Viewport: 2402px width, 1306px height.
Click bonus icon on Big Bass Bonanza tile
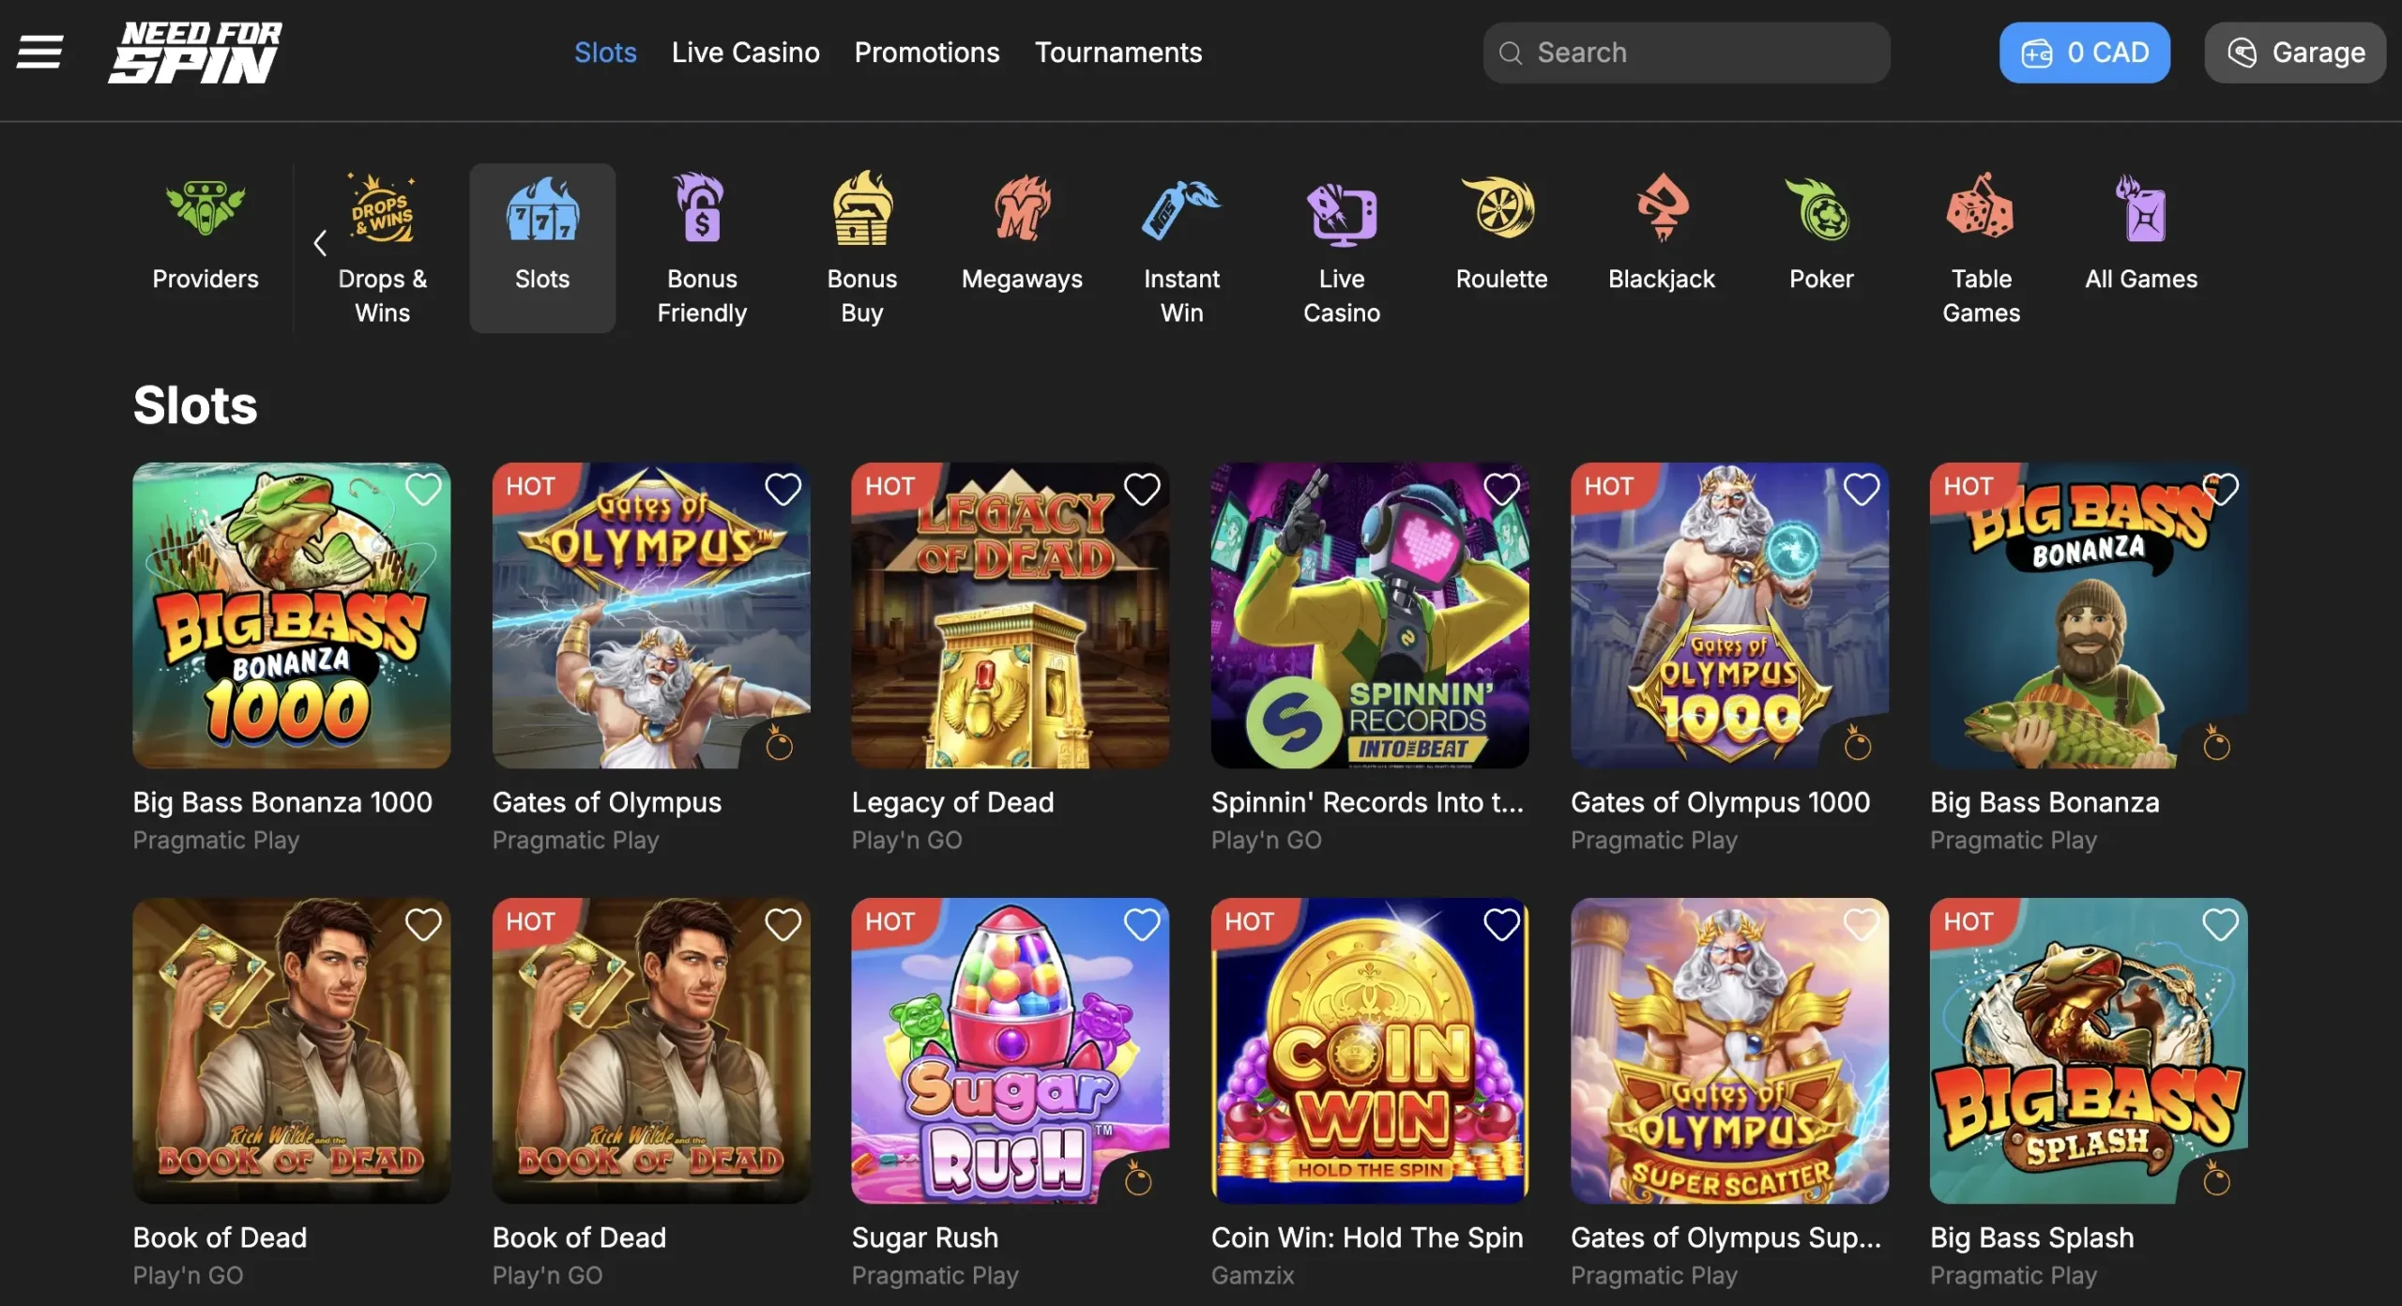2217,744
